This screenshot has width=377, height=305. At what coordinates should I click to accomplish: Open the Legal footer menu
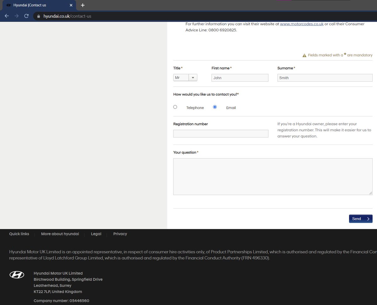[96, 234]
